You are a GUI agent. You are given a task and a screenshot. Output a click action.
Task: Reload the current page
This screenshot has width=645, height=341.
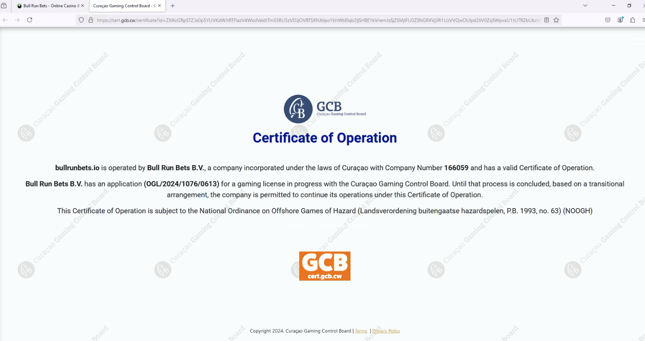[x=30, y=20]
